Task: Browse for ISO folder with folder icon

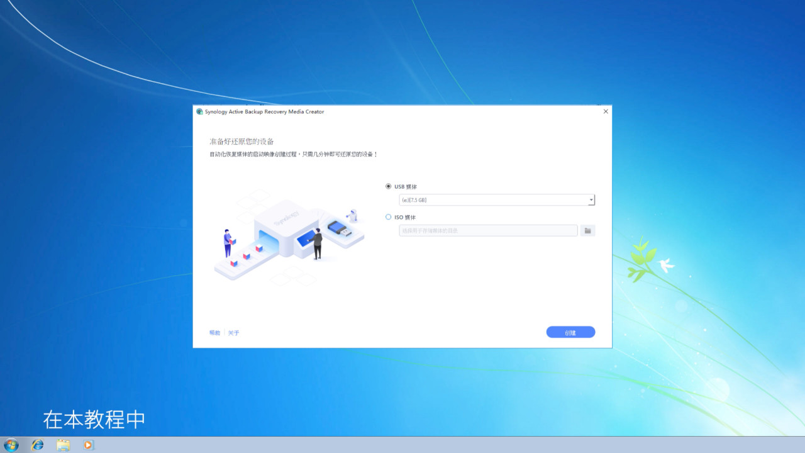Action: 587,231
